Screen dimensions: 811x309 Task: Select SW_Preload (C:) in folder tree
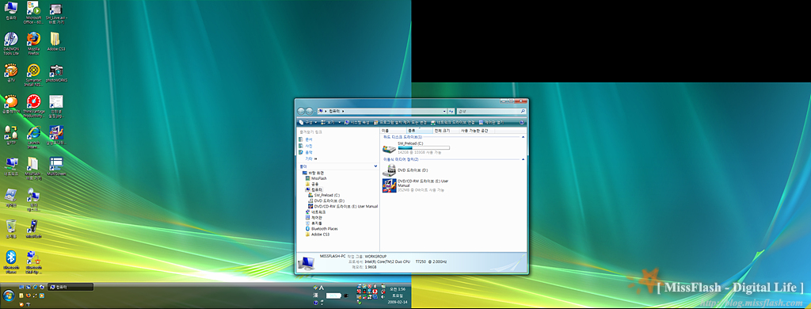323,195
